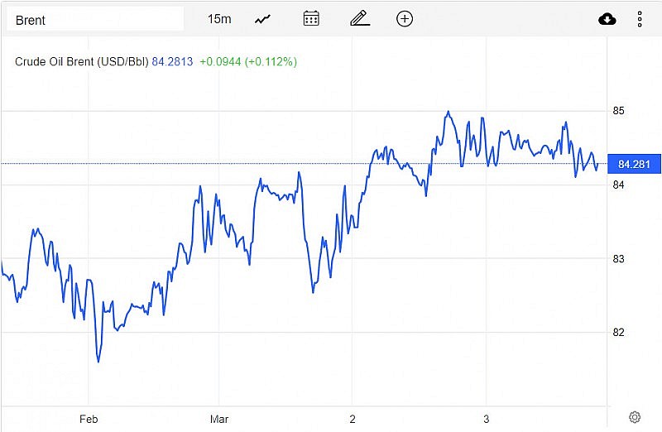The width and height of the screenshot is (662, 432).
Task: Click the green +0.0944 (+0.112%) change text
Action: pyautogui.click(x=247, y=62)
